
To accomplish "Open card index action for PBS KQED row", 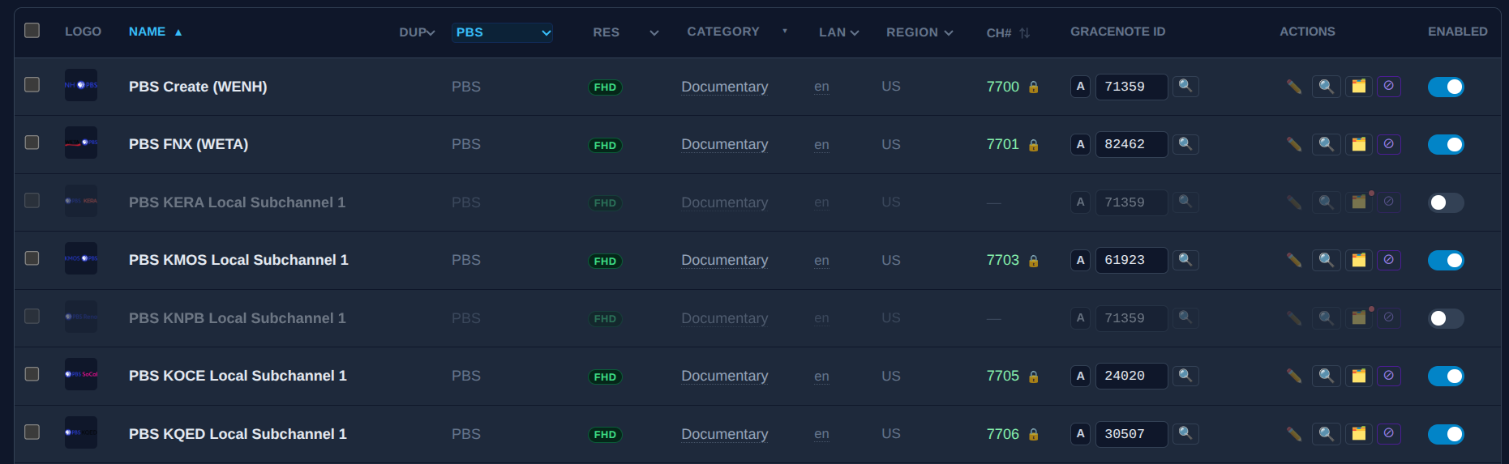I will [1359, 433].
